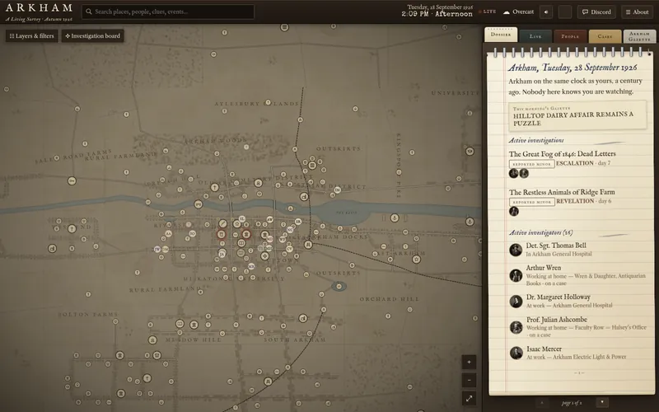659x412 pixels.
Task: Click the MX person marker on map
Action: pos(251,266)
